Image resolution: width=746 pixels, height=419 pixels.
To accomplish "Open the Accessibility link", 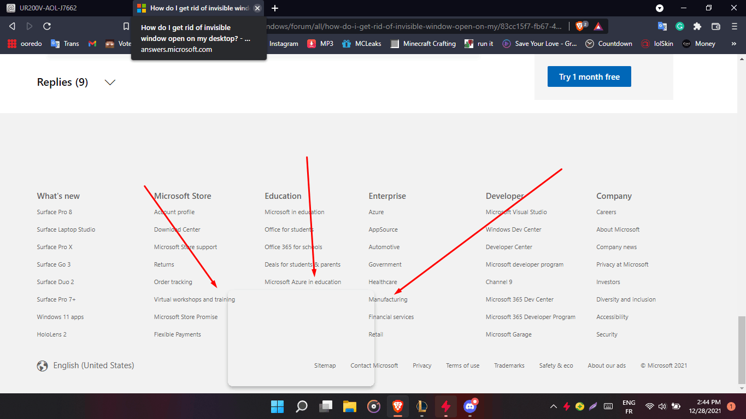I will pos(613,317).
